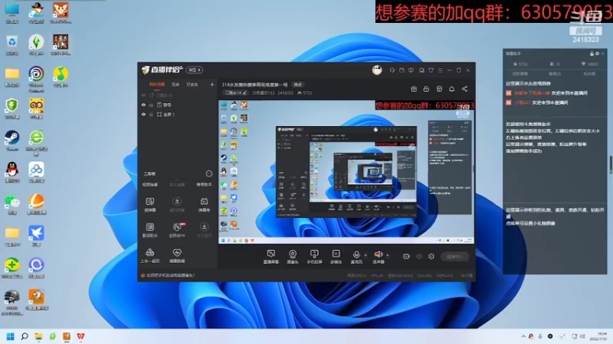This screenshot has width=613, height=344.
Task: Open the red WPS icon on taskbar
Action: (x=80, y=336)
